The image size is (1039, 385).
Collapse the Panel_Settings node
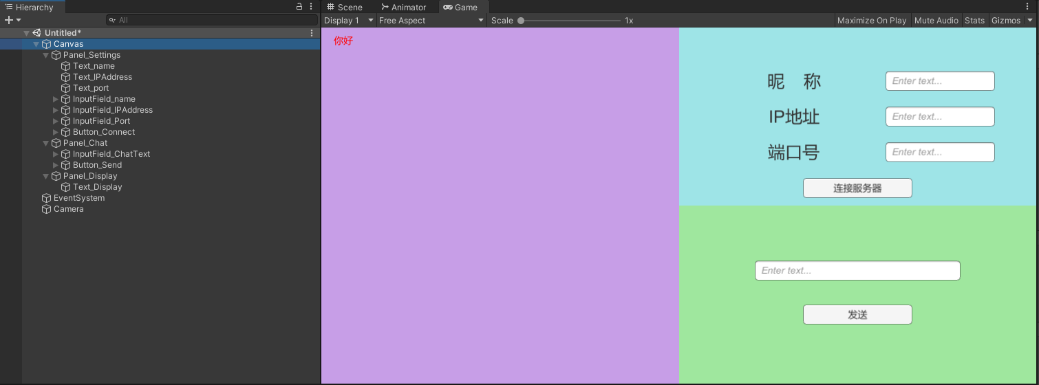[x=46, y=55]
